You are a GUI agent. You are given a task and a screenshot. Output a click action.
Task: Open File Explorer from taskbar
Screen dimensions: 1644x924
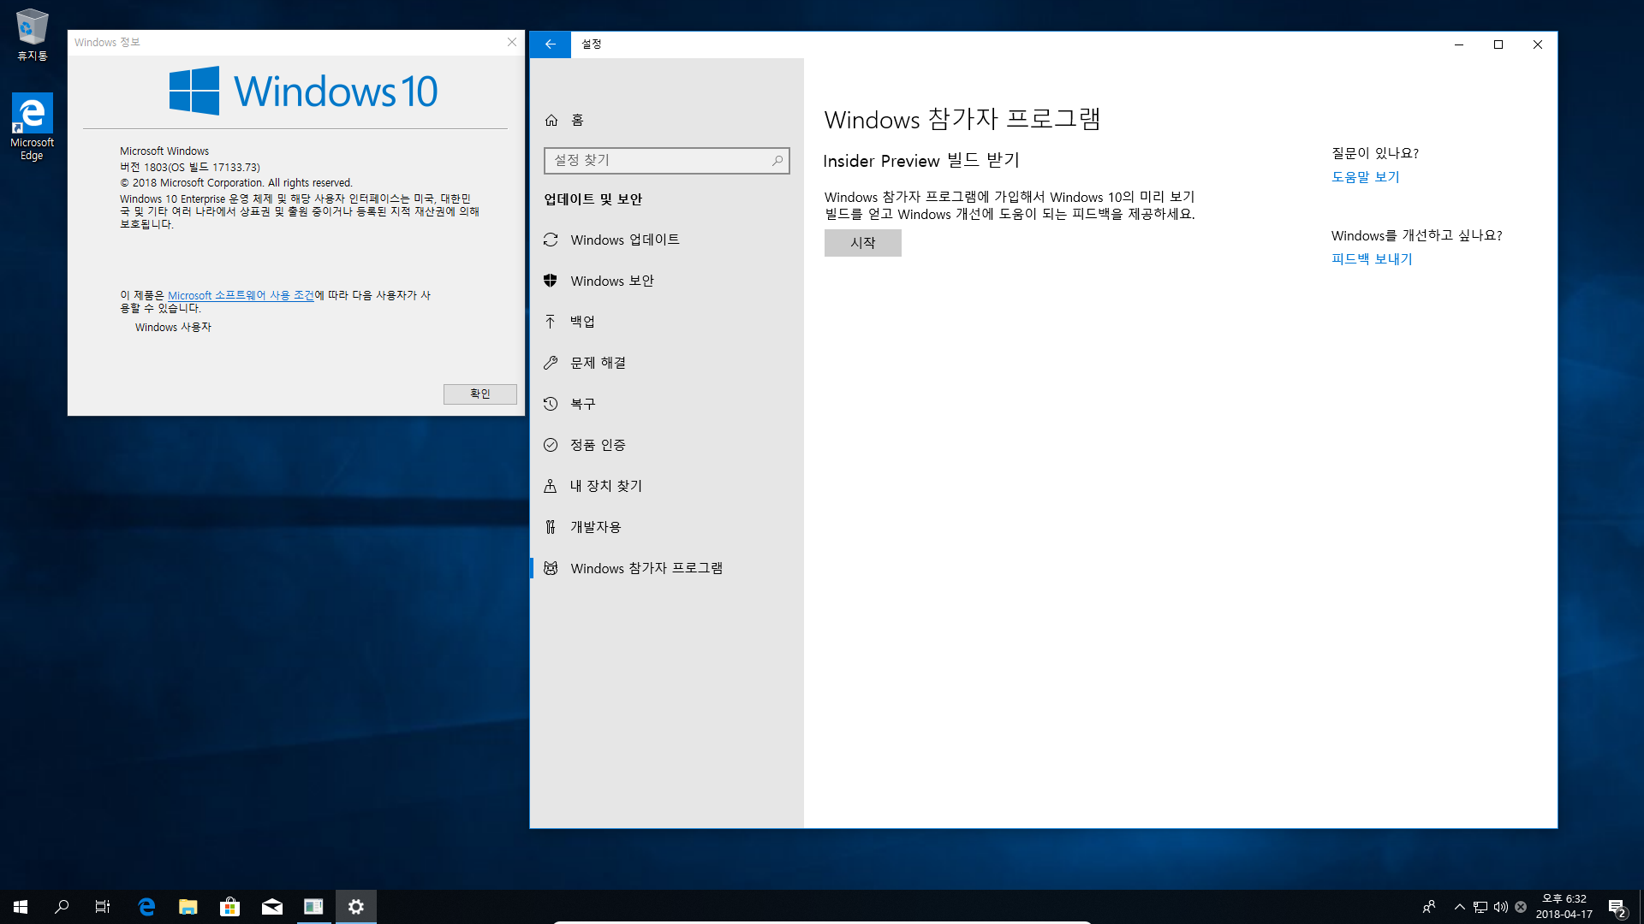(x=188, y=907)
